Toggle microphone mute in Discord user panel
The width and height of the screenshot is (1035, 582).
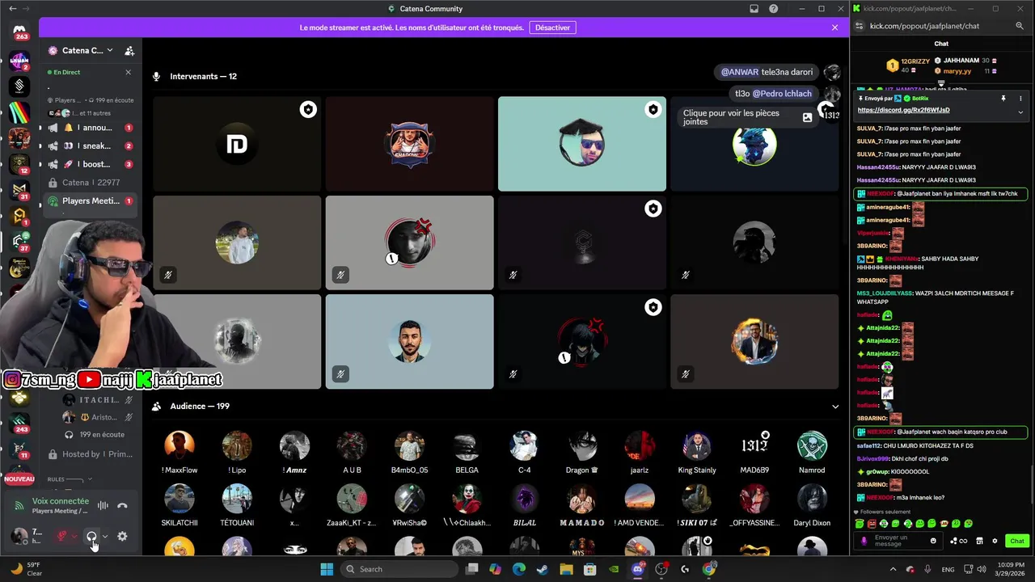(61, 536)
